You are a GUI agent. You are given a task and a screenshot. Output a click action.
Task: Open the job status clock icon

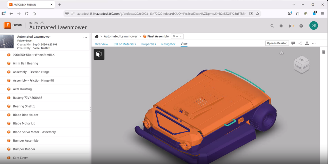click(x=281, y=26)
